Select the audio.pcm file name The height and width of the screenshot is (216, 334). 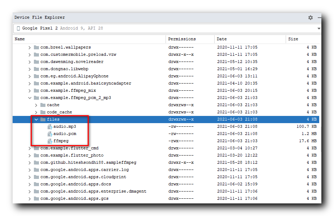[x=65, y=134]
